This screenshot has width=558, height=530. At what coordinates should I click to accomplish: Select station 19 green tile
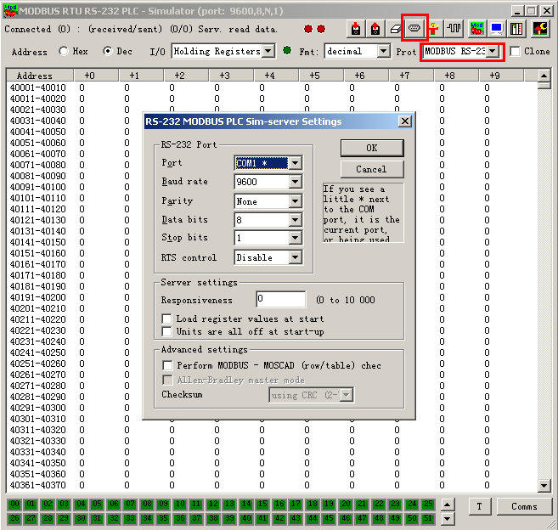coord(329,504)
